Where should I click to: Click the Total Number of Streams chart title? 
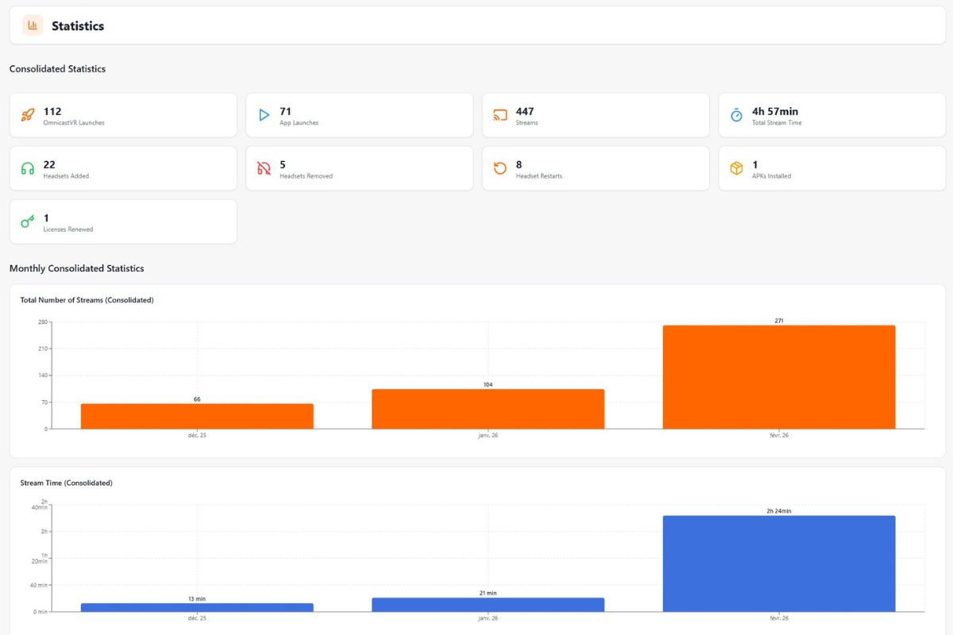pyautogui.click(x=87, y=300)
